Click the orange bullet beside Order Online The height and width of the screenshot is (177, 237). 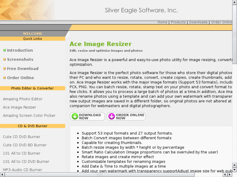tap(5, 78)
